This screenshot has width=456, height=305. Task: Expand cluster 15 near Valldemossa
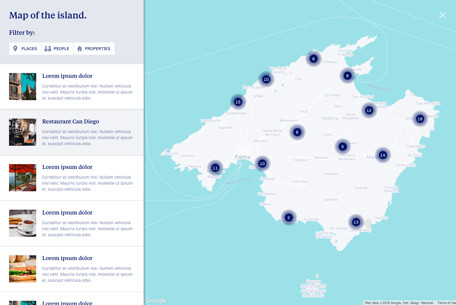click(238, 102)
